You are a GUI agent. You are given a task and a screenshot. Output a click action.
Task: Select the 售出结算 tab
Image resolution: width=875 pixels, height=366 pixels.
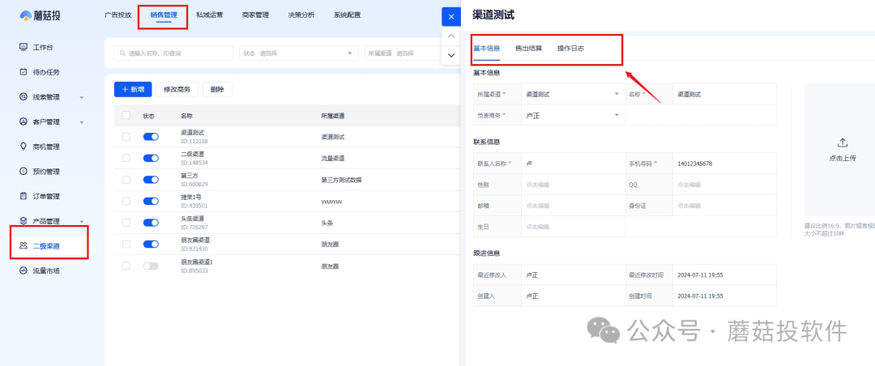coord(528,49)
